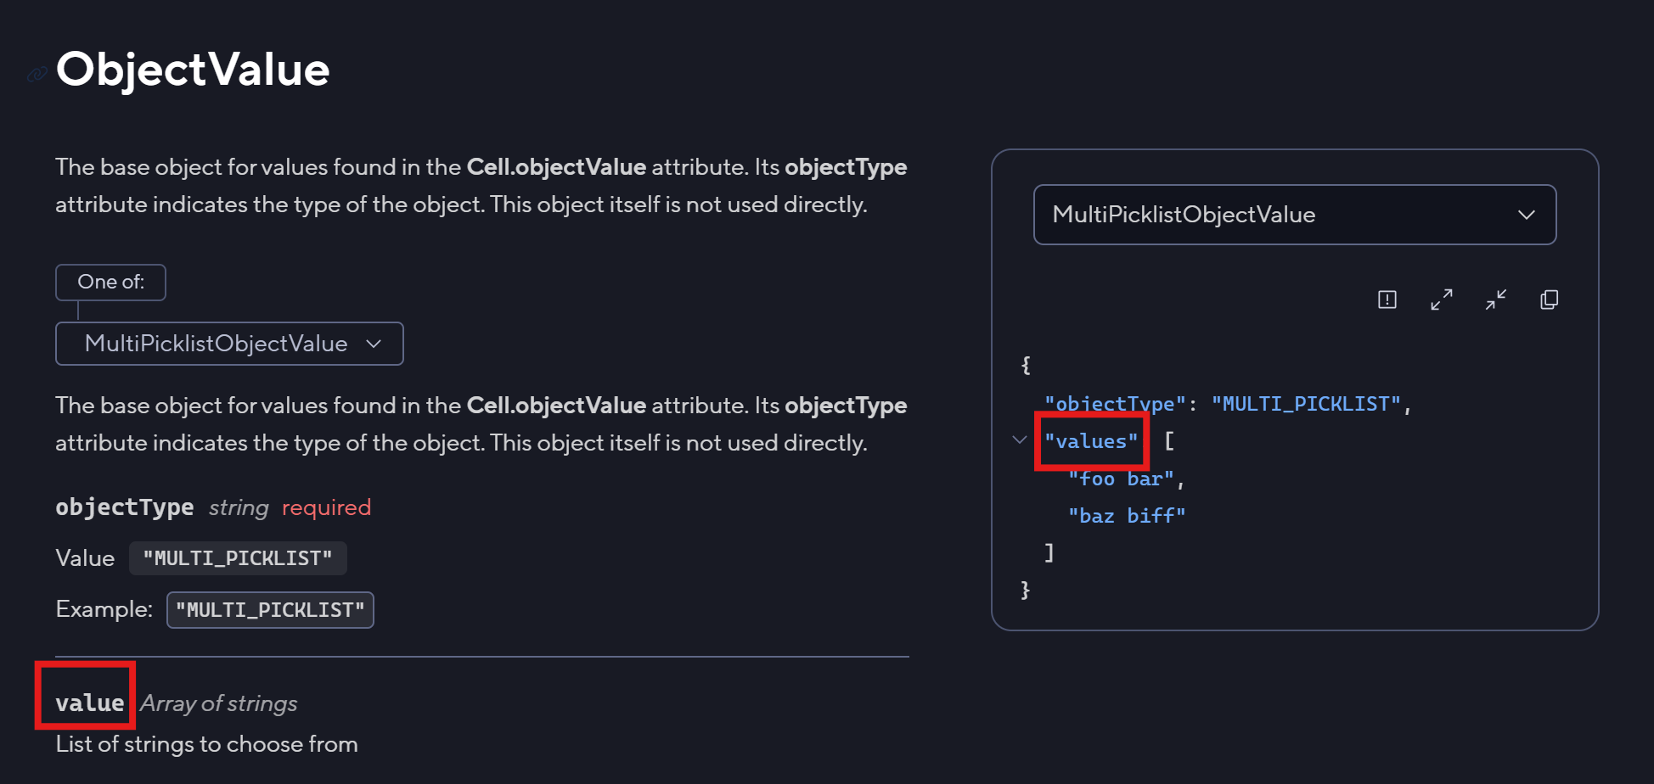Open the MultiPicklistObjectValue dropdown under One of

(x=229, y=344)
